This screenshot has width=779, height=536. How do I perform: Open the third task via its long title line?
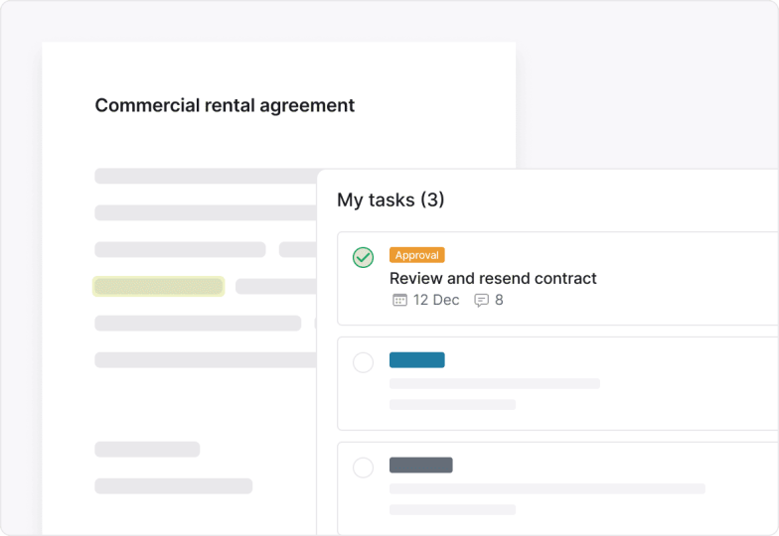tap(546, 488)
